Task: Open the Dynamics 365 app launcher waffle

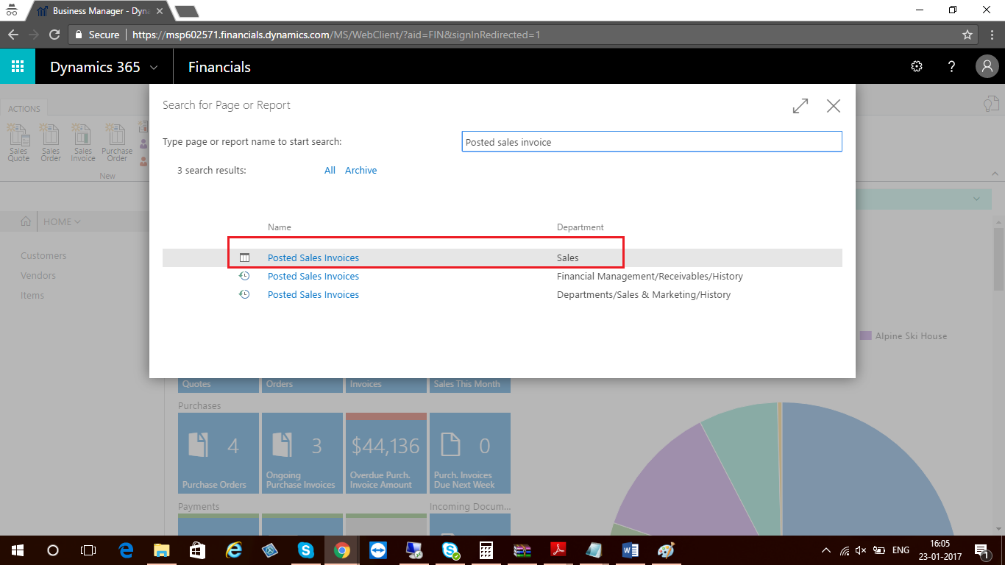Action: (x=18, y=67)
